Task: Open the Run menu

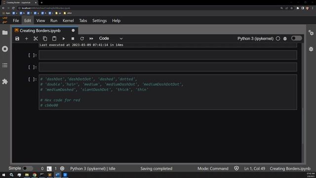Action: [54, 21]
